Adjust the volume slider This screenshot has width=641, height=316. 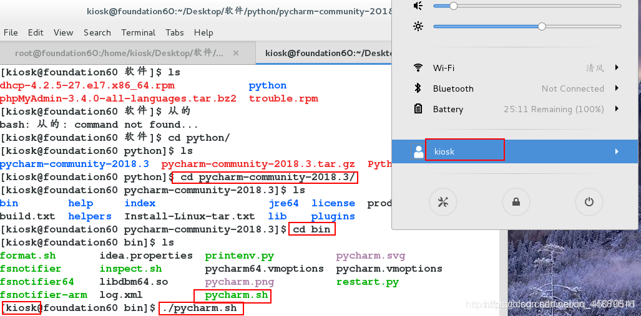[x=527, y=6]
